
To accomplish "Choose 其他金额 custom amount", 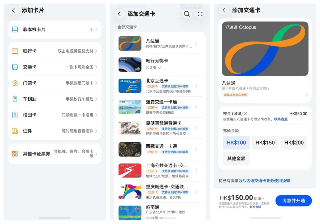I will 236,159.
